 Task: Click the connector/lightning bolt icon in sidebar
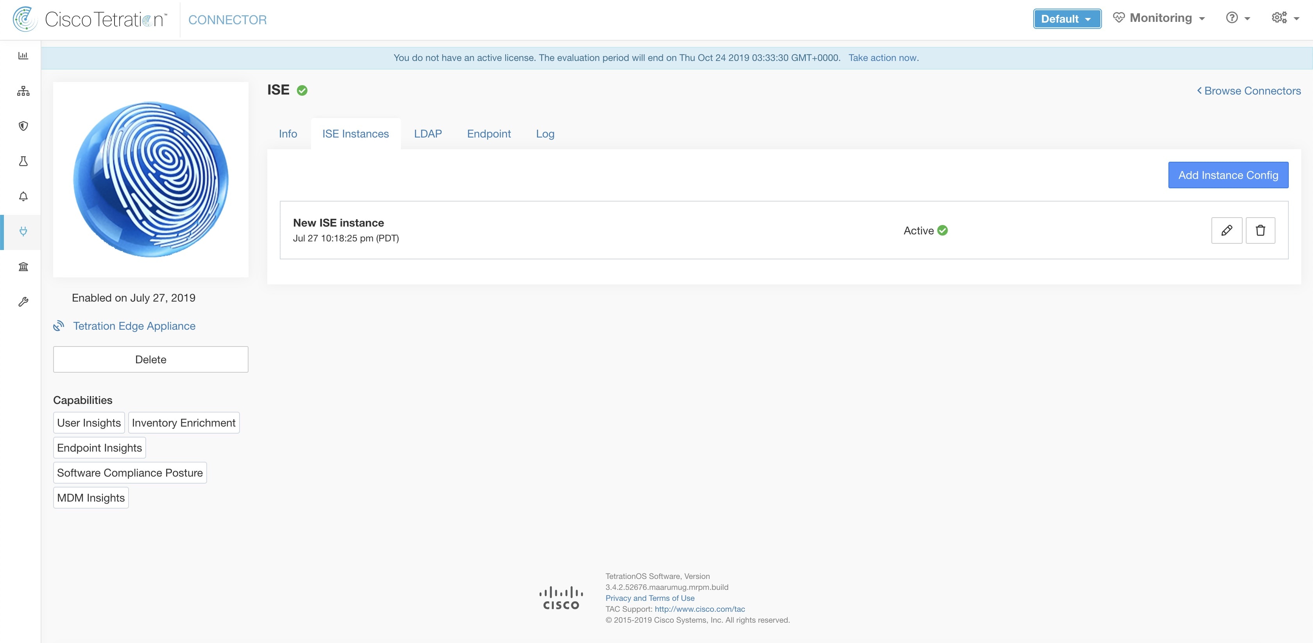(x=23, y=231)
